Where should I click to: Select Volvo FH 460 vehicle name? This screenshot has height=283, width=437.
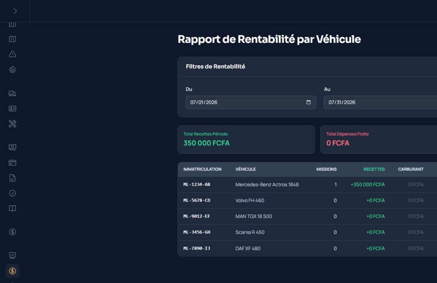coord(250,201)
